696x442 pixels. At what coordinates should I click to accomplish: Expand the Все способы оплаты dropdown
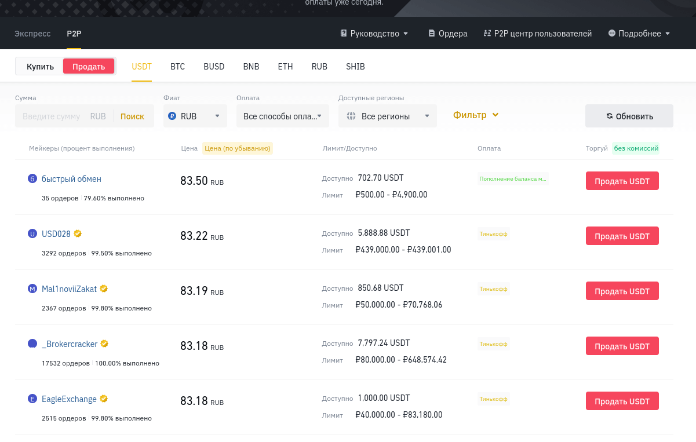[x=282, y=116]
